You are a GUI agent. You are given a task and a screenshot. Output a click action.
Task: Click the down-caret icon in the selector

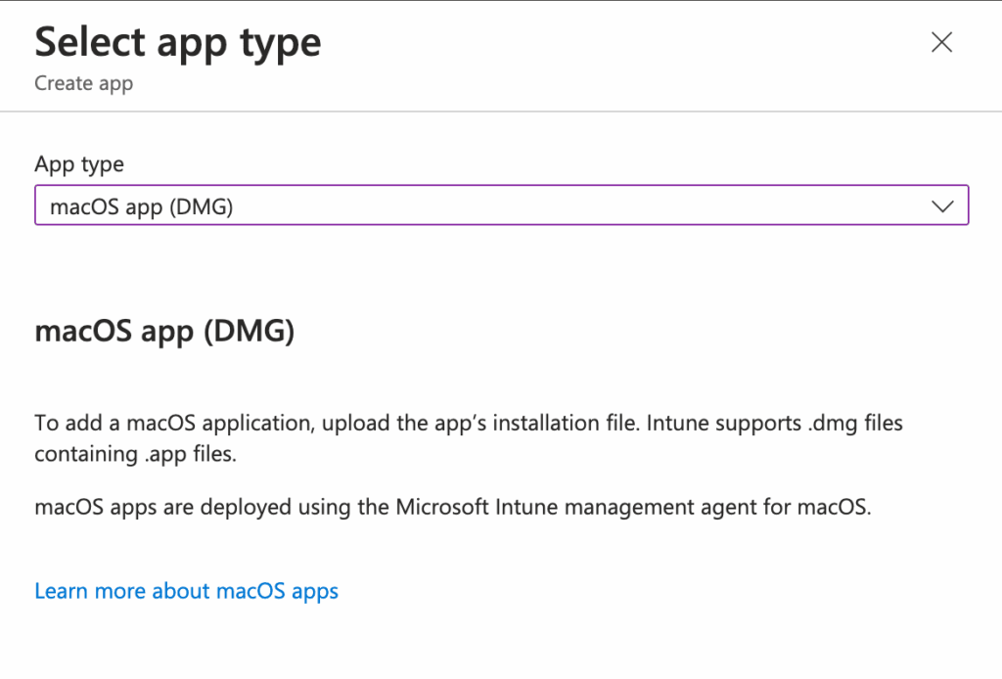(942, 205)
